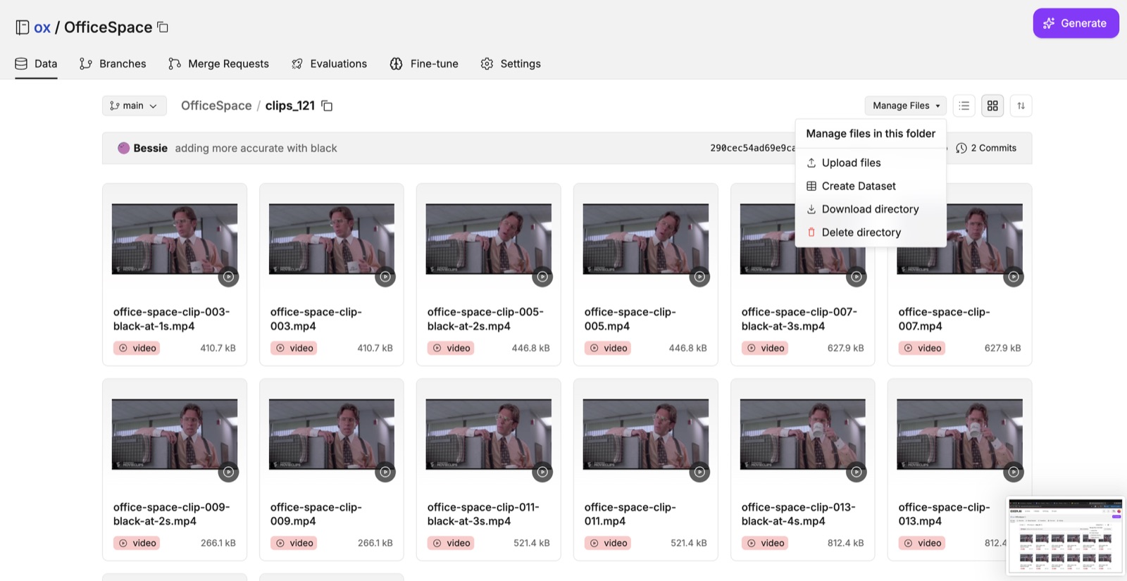Switch to list view layout
The image size is (1127, 581).
click(x=964, y=106)
